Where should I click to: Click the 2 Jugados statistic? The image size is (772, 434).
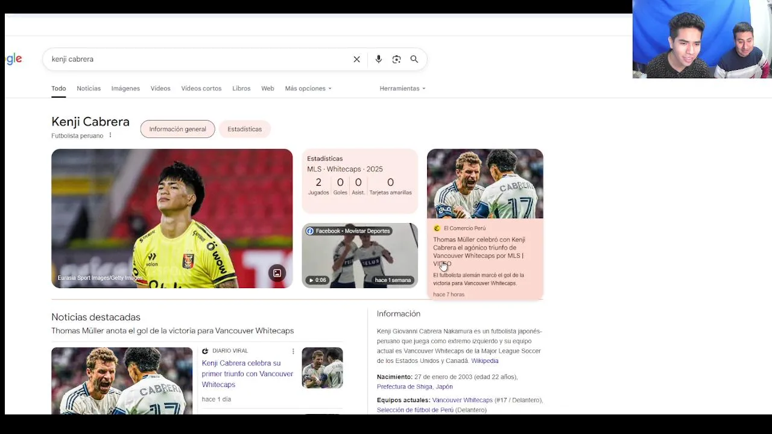(x=318, y=186)
